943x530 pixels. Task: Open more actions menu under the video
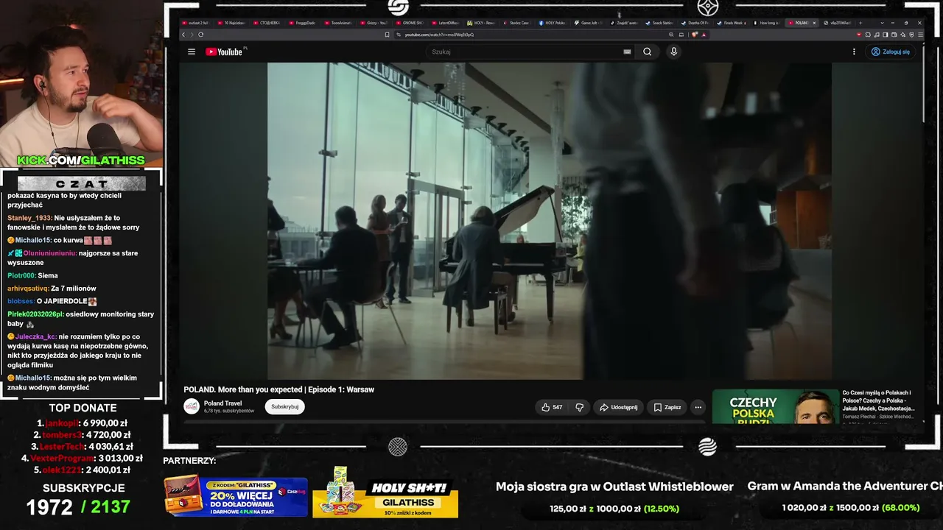pyautogui.click(x=698, y=407)
